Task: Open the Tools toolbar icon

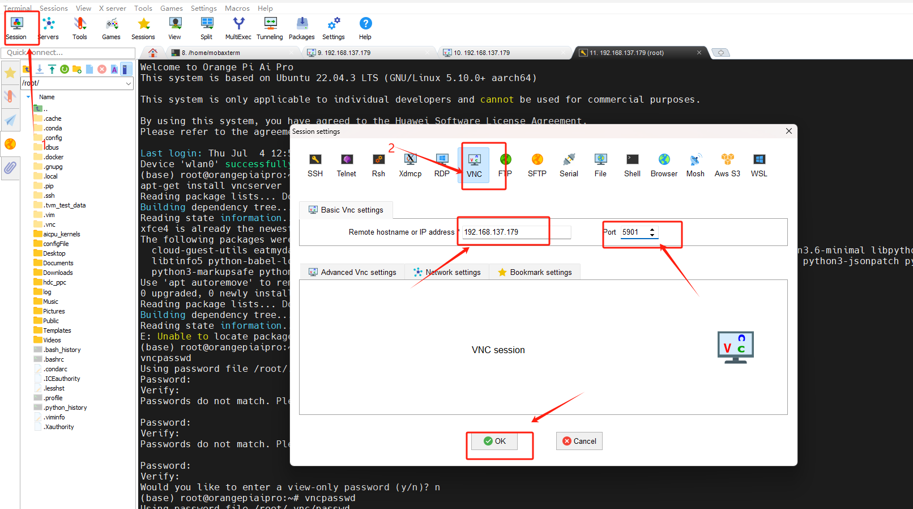Action: 80,28
